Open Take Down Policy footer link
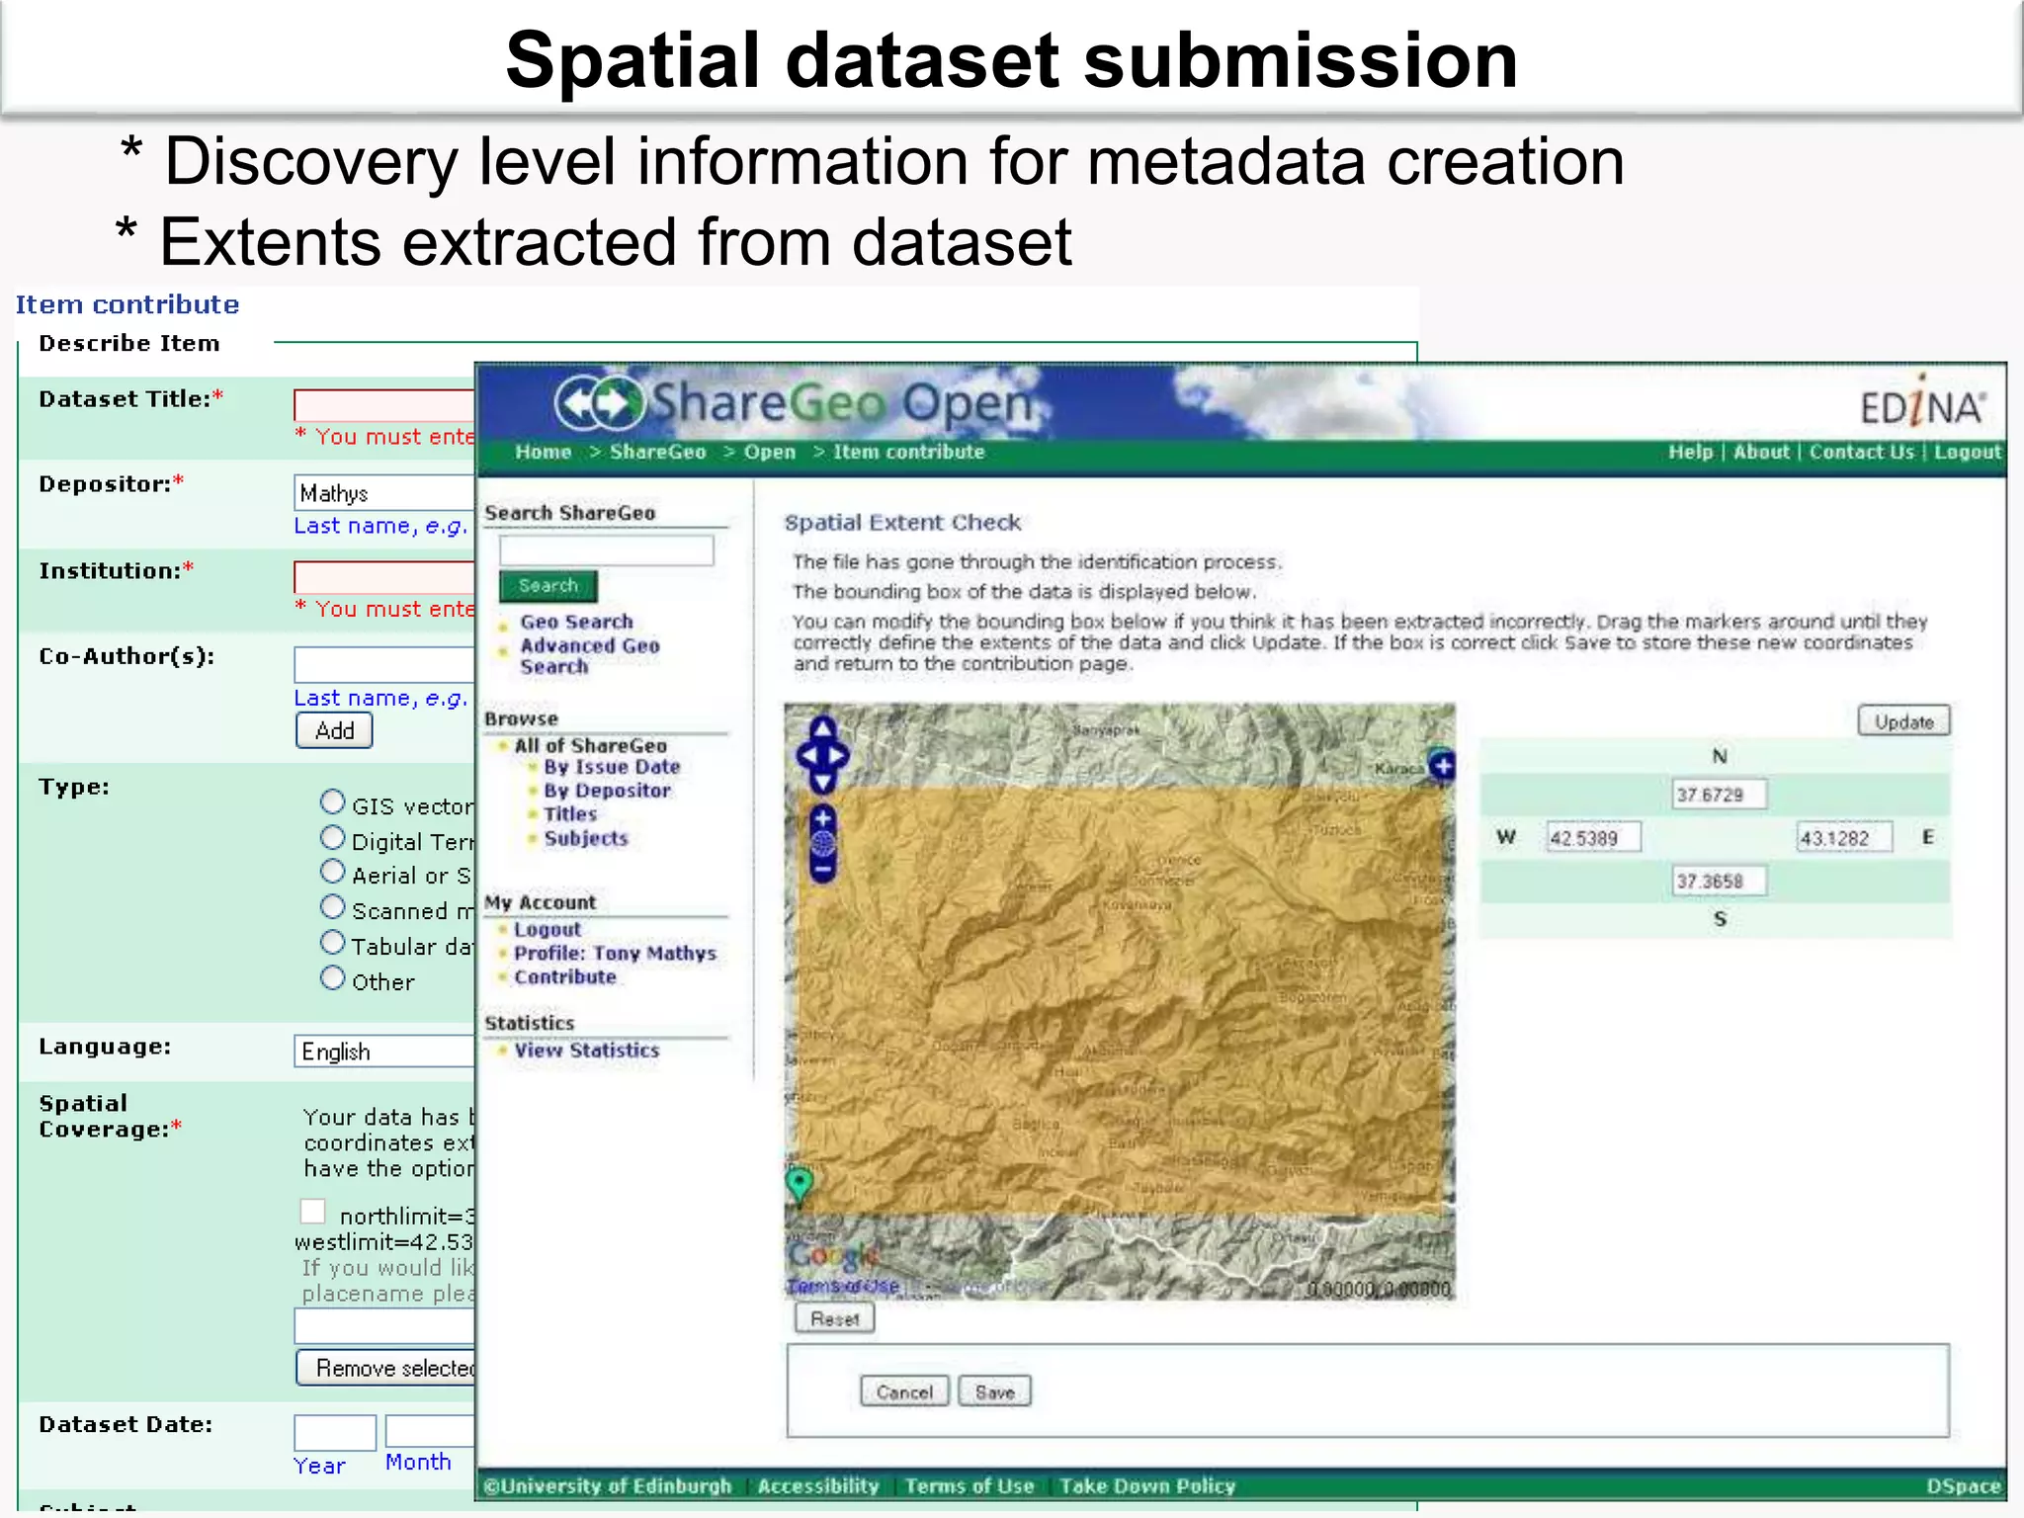The height and width of the screenshot is (1518, 2024). (x=1147, y=1486)
